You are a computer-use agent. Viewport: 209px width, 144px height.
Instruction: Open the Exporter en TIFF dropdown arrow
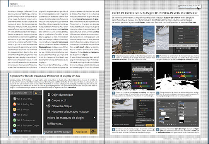coord(31,93)
